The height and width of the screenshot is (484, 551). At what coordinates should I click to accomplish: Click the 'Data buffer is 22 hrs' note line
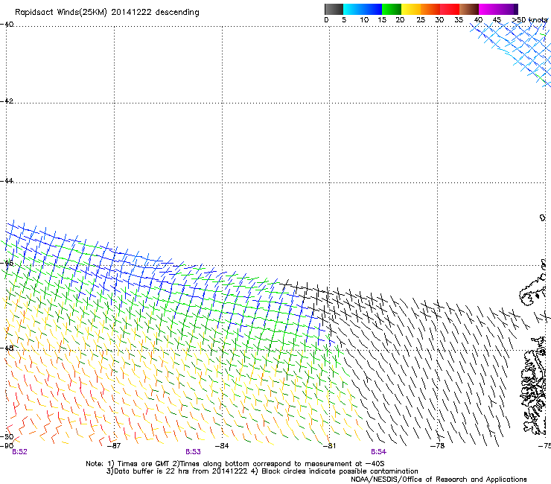coord(262,471)
